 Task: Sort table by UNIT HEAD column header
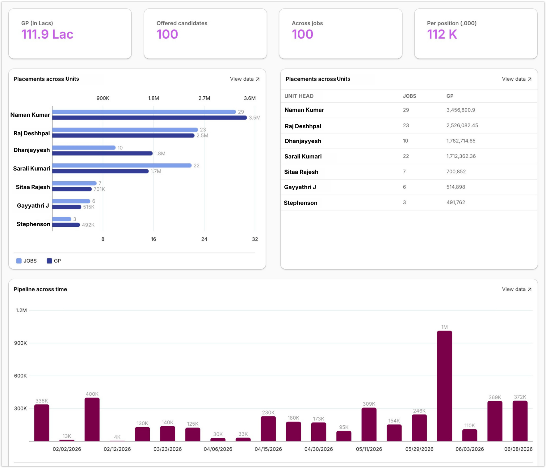click(299, 96)
